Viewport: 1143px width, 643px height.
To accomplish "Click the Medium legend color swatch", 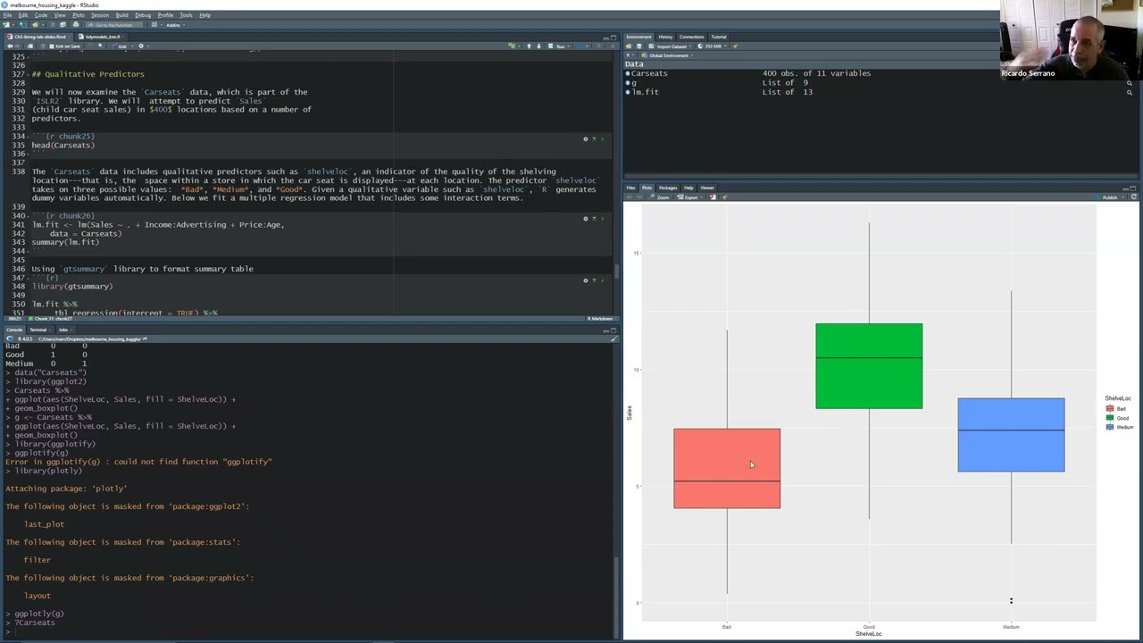I will pos(1110,427).
